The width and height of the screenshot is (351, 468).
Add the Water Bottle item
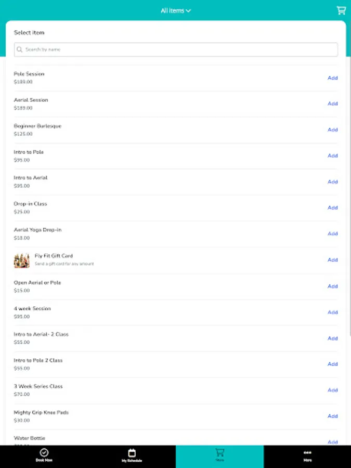point(332,441)
